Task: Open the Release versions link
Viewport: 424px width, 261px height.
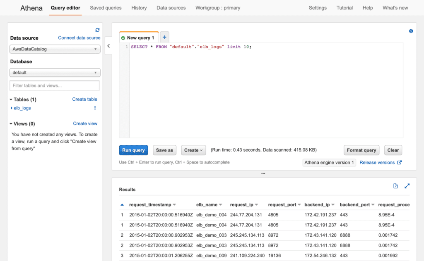Action: tap(377, 162)
